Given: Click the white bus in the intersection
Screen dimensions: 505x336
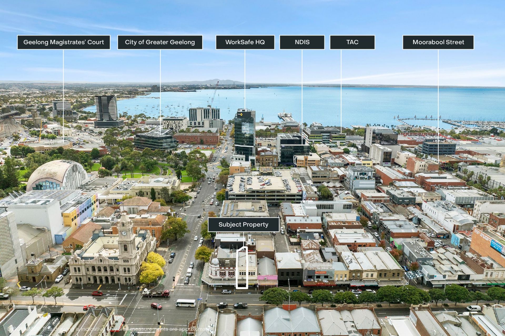Looking at the screenshot, I should (186, 303).
